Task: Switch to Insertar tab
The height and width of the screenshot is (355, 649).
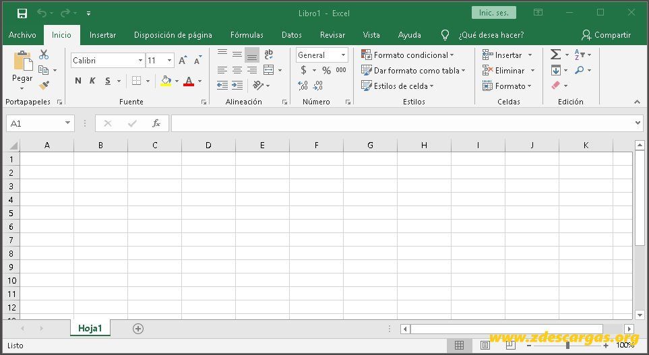Action: [102, 35]
